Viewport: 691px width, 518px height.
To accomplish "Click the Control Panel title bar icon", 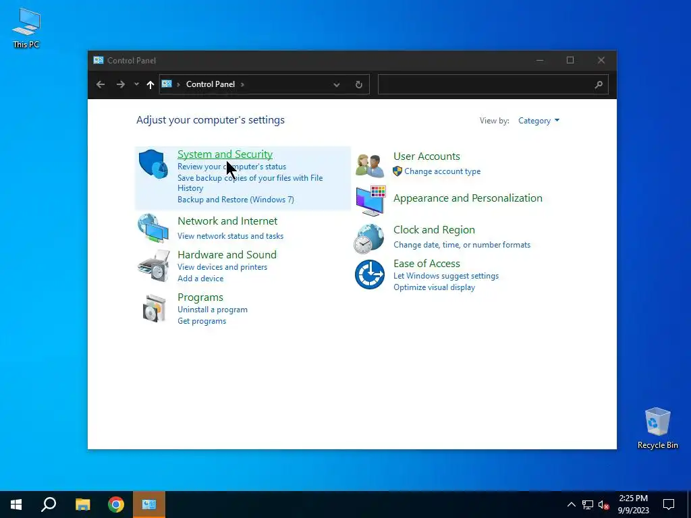I will point(99,60).
